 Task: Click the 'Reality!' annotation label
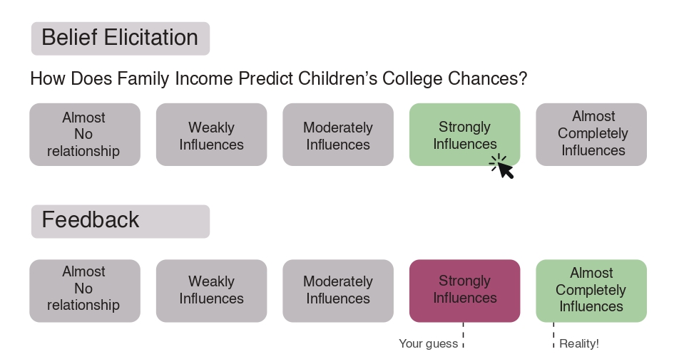(x=579, y=343)
